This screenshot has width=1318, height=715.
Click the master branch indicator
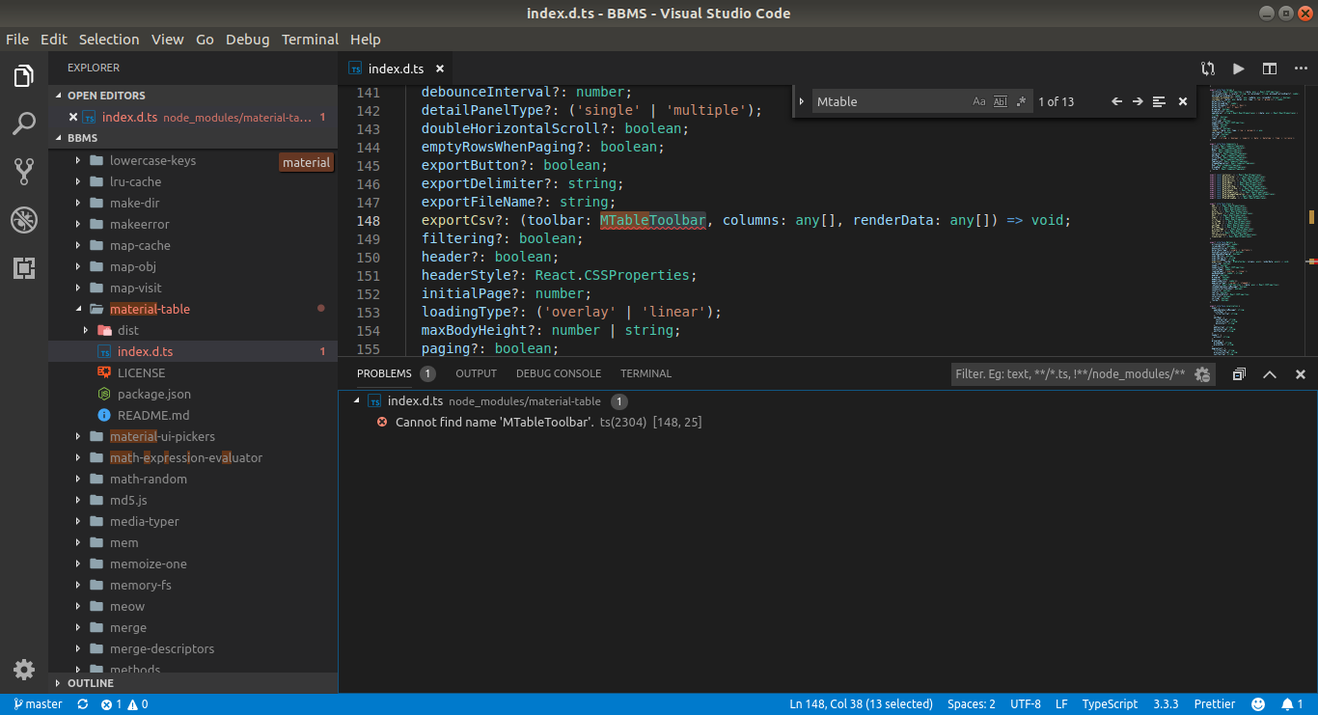coord(39,704)
